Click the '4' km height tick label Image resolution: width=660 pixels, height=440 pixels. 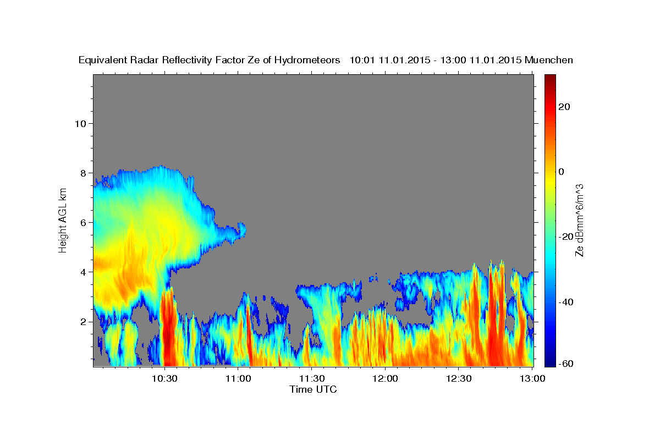click(x=84, y=272)
